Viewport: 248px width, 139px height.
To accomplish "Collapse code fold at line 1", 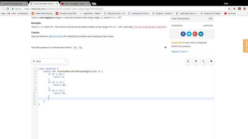I will click(37, 69).
